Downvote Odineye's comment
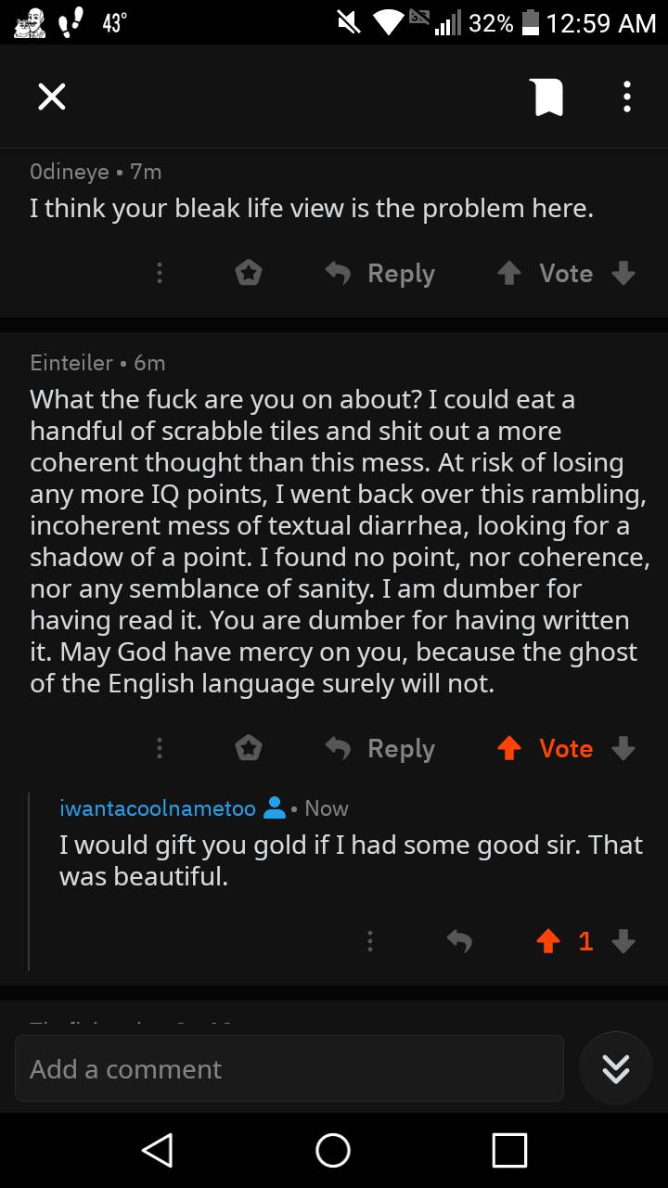Viewport: 668px width, 1188px height. [623, 273]
